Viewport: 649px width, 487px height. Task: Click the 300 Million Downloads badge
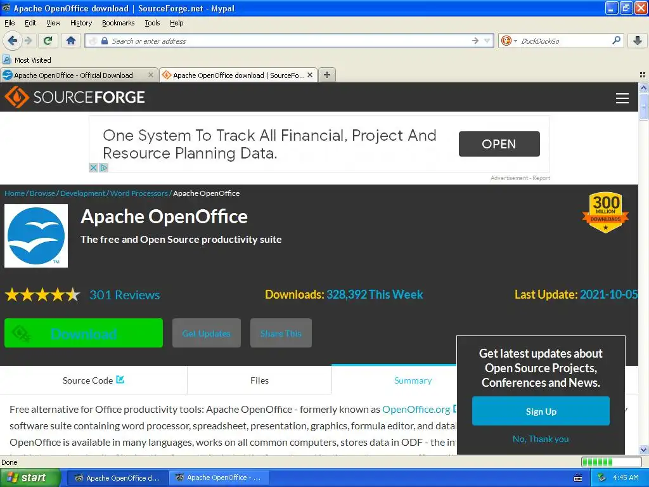605,212
